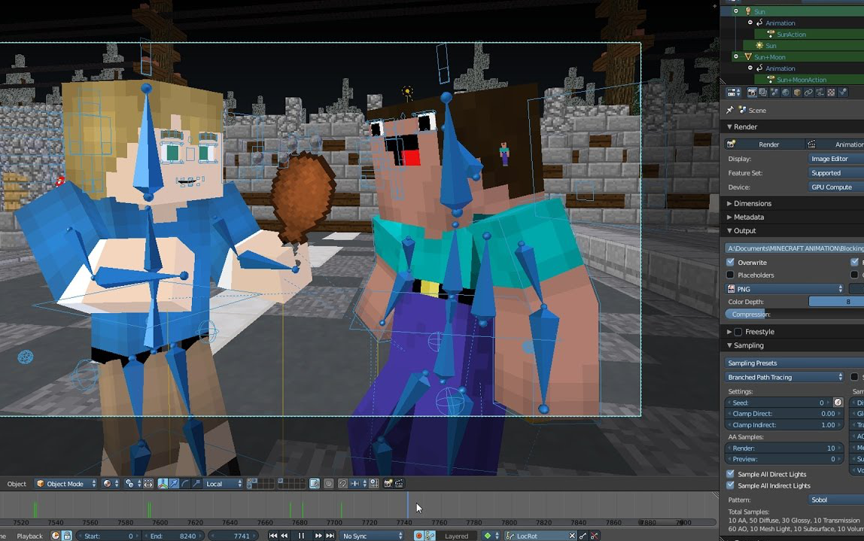Open the Supported feature set dropdown
This screenshot has height=541, width=864.
[x=836, y=173]
